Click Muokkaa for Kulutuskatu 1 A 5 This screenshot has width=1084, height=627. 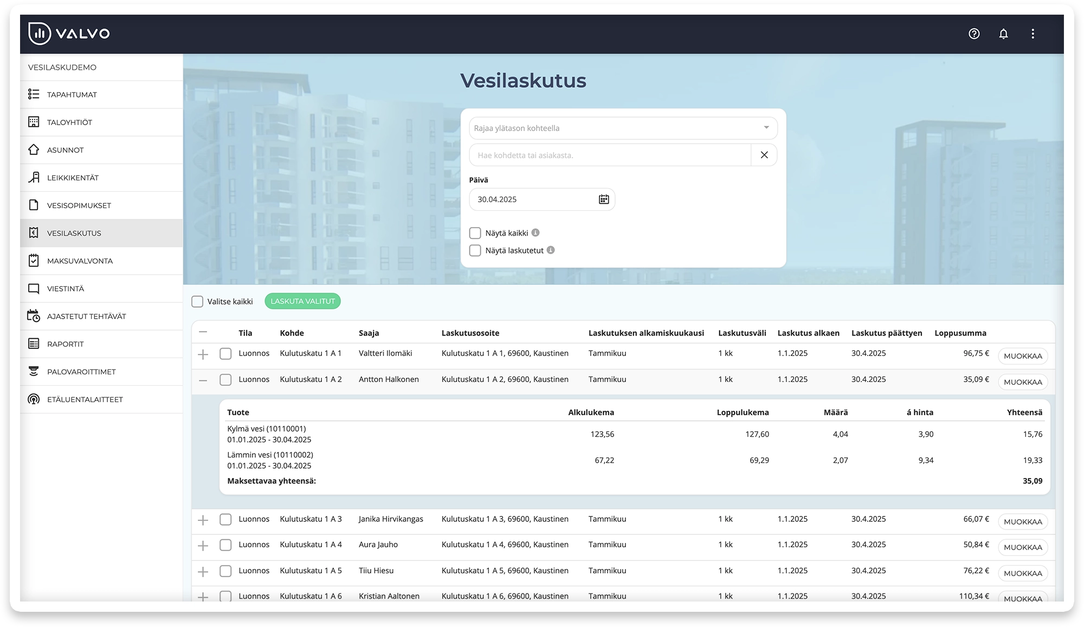coord(1023,573)
